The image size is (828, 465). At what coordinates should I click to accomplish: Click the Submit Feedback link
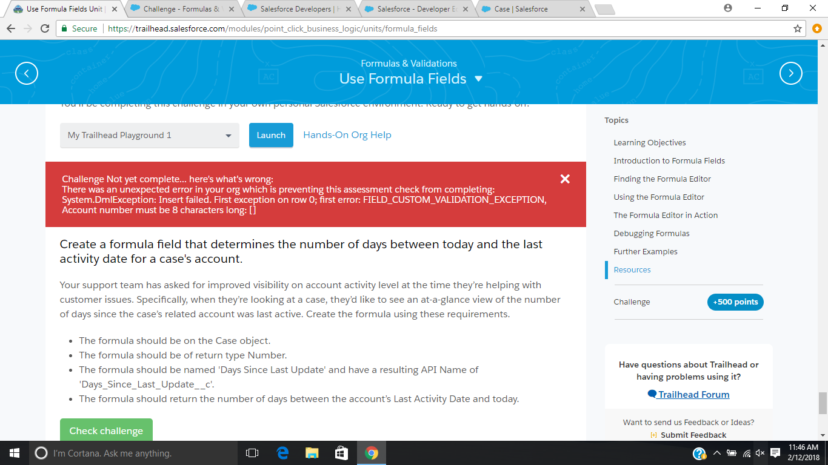(689, 435)
